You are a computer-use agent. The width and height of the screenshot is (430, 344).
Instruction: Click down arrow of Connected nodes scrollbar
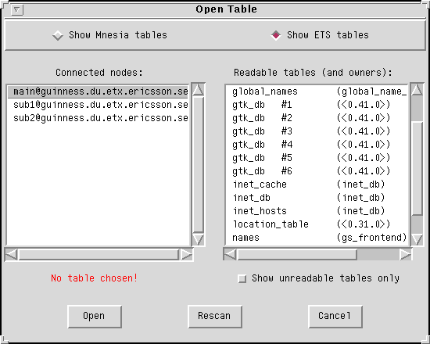(198, 239)
